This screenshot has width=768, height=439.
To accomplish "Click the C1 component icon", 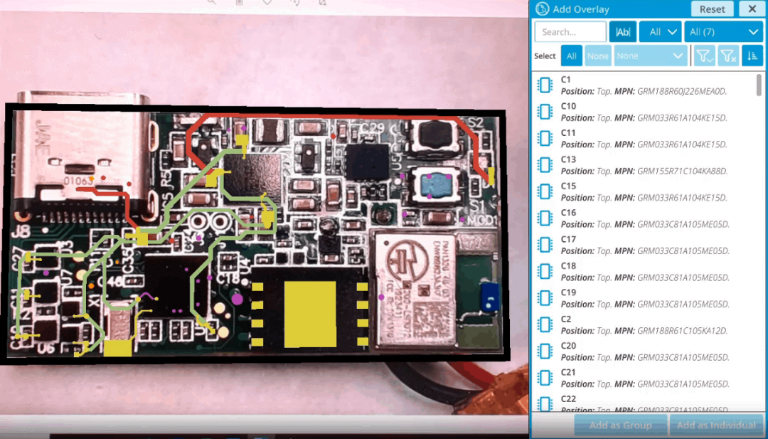I will (545, 85).
